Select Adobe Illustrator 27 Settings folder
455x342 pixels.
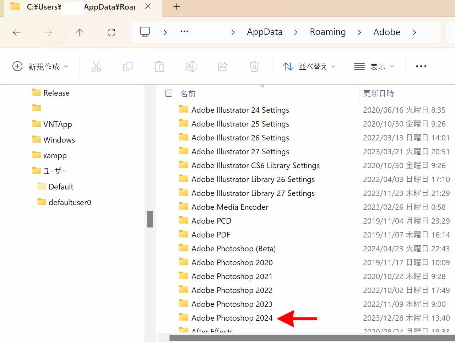tap(234, 151)
